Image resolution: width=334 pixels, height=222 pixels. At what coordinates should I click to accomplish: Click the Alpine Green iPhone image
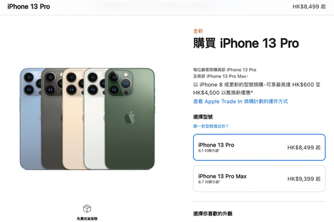pos(130,119)
